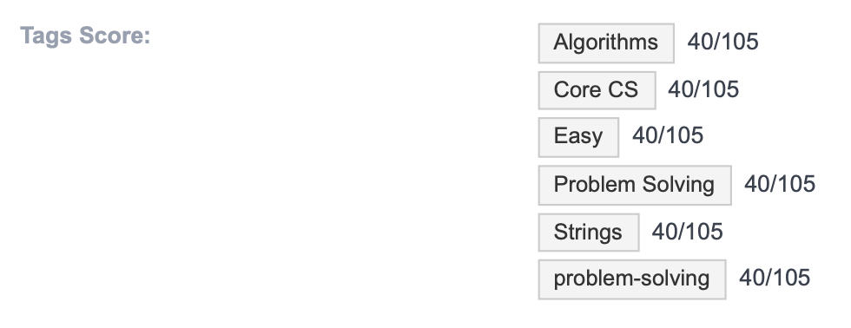Open the last tag in the list

(x=632, y=279)
